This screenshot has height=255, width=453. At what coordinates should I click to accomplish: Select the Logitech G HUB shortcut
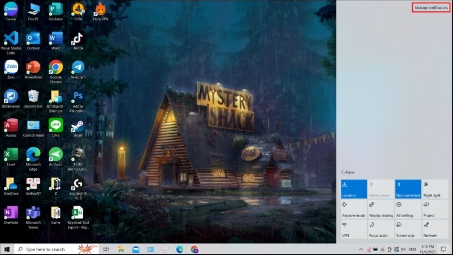(78, 188)
